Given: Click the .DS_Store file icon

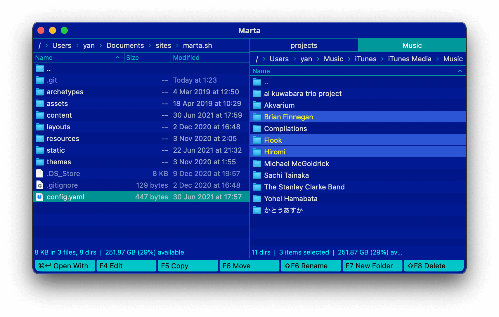Looking at the screenshot, I should [40, 173].
